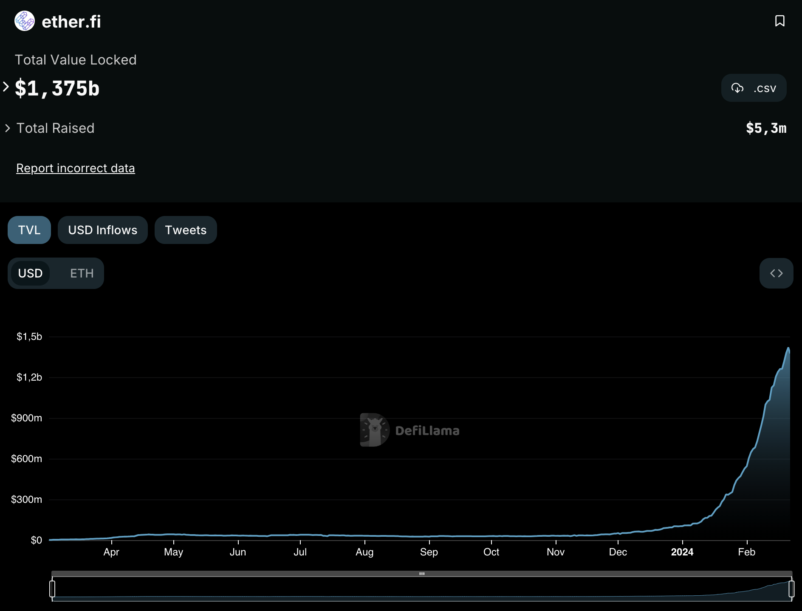The image size is (802, 611).
Task: Download data with the .csv cloud icon
Action: 737,88
